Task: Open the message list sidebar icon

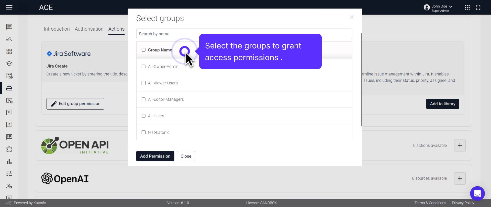Action: [9, 137]
